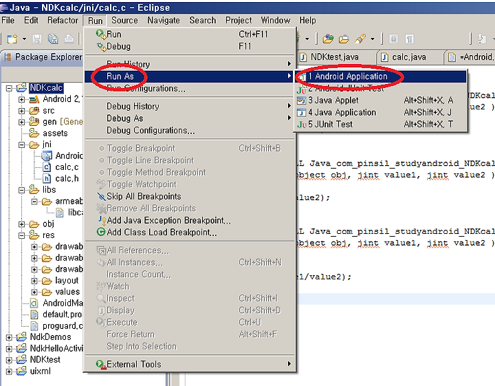
Task: Expand the gen folder node
Action: coord(21,122)
